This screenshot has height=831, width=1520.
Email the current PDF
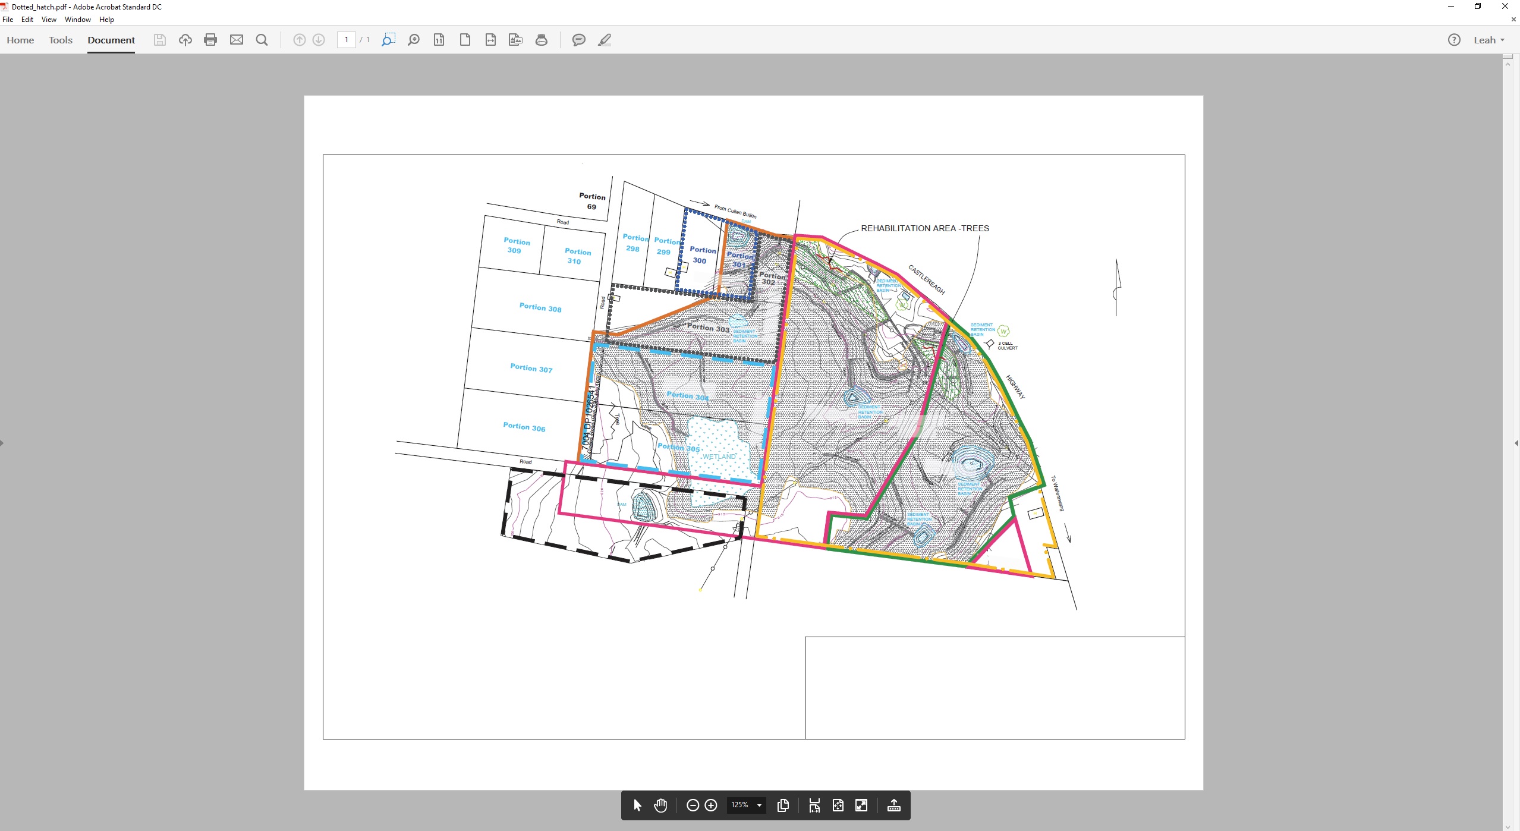pyautogui.click(x=236, y=40)
